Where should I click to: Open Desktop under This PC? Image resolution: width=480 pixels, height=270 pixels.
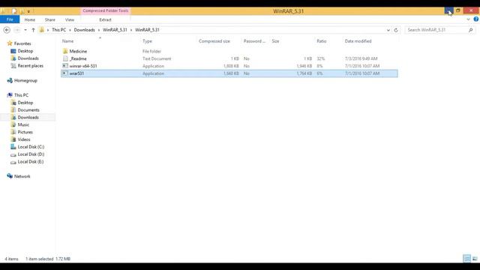pos(25,103)
